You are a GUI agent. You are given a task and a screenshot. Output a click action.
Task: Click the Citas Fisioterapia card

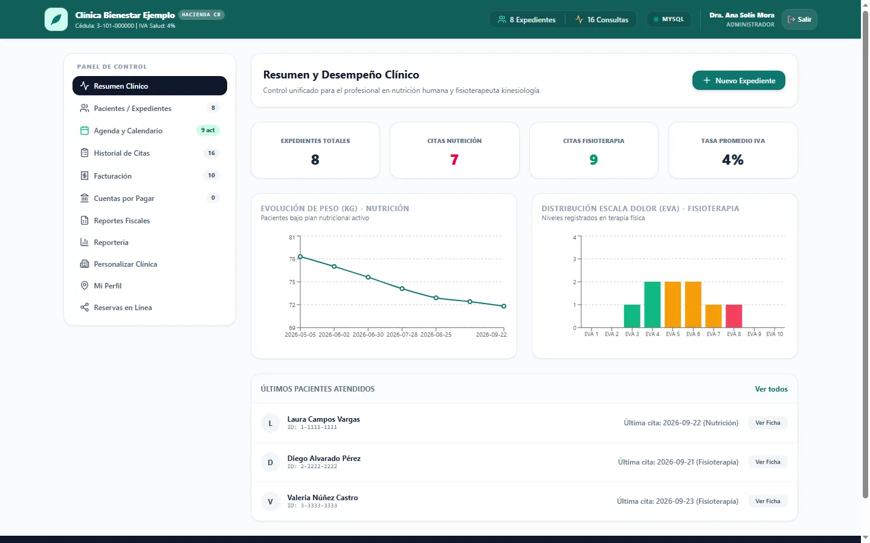click(x=594, y=150)
